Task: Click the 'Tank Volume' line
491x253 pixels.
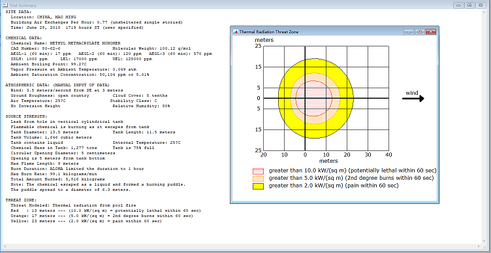Action: 51,137
